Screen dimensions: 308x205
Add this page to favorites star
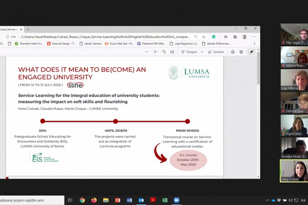[204, 37]
